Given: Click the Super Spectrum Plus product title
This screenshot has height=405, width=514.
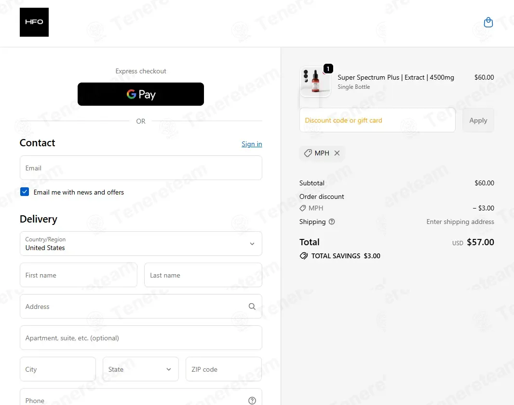Looking at the screenshot, I should [396, 77].
